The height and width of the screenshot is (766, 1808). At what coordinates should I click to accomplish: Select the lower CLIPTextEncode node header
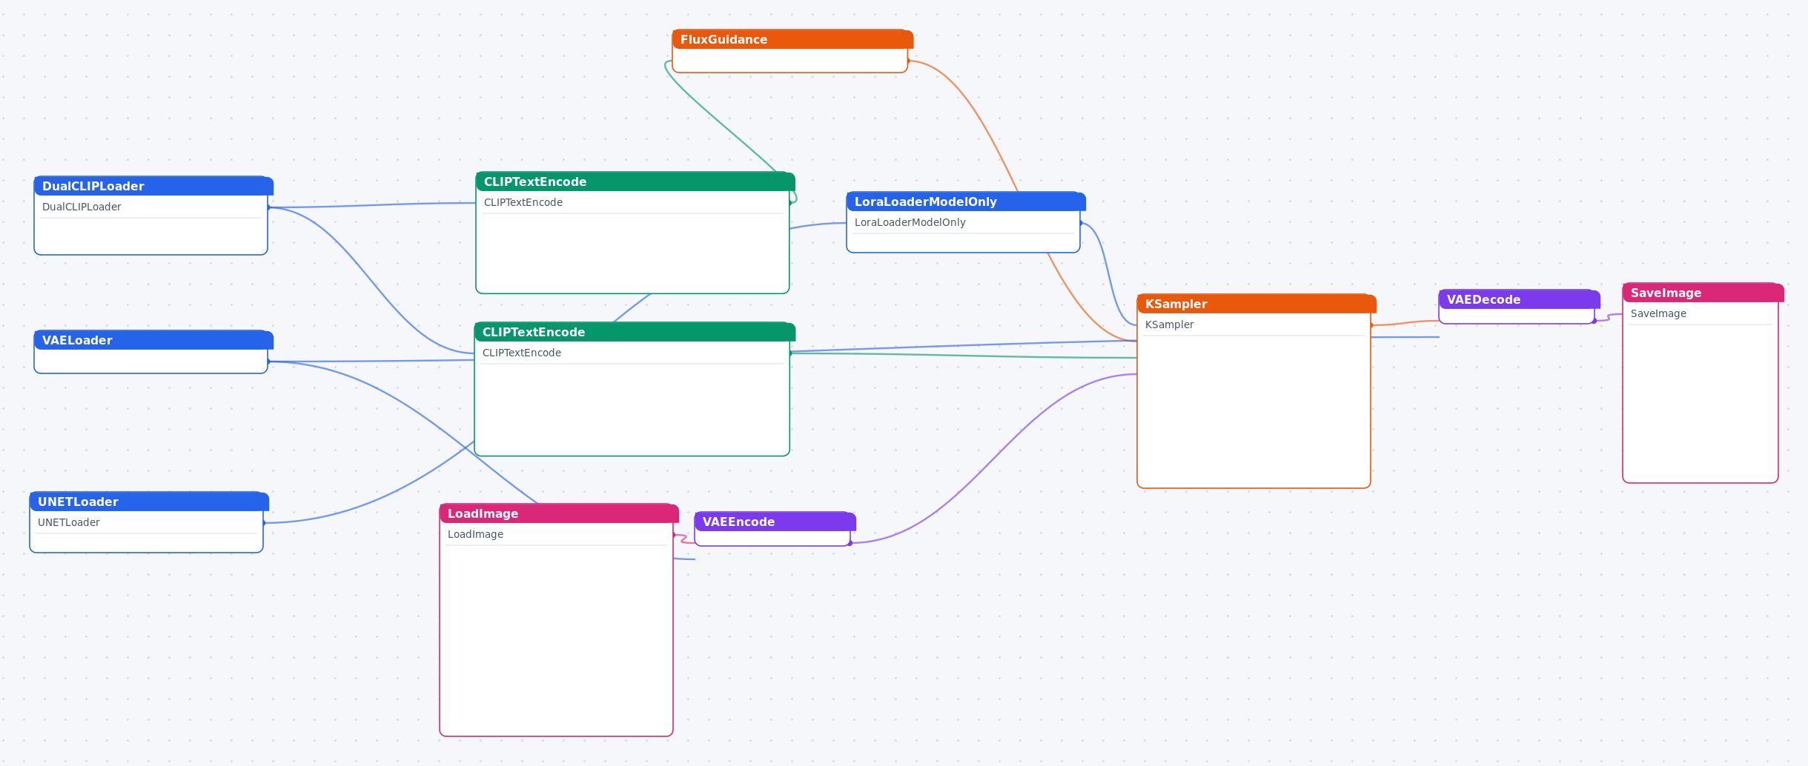635,332
